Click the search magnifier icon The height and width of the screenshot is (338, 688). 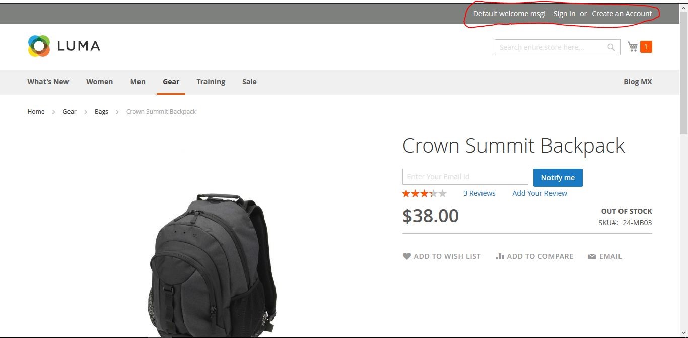pos(611,47)
